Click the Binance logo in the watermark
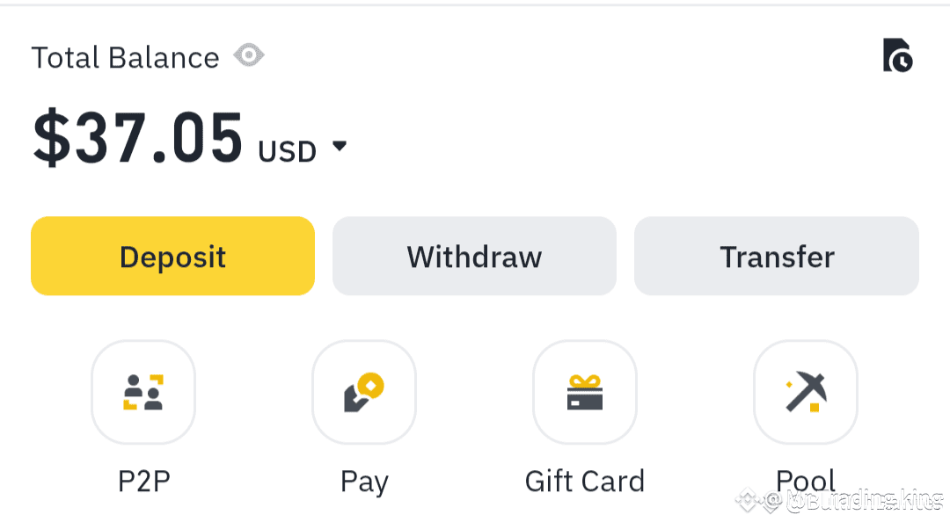 click(748, 500)
